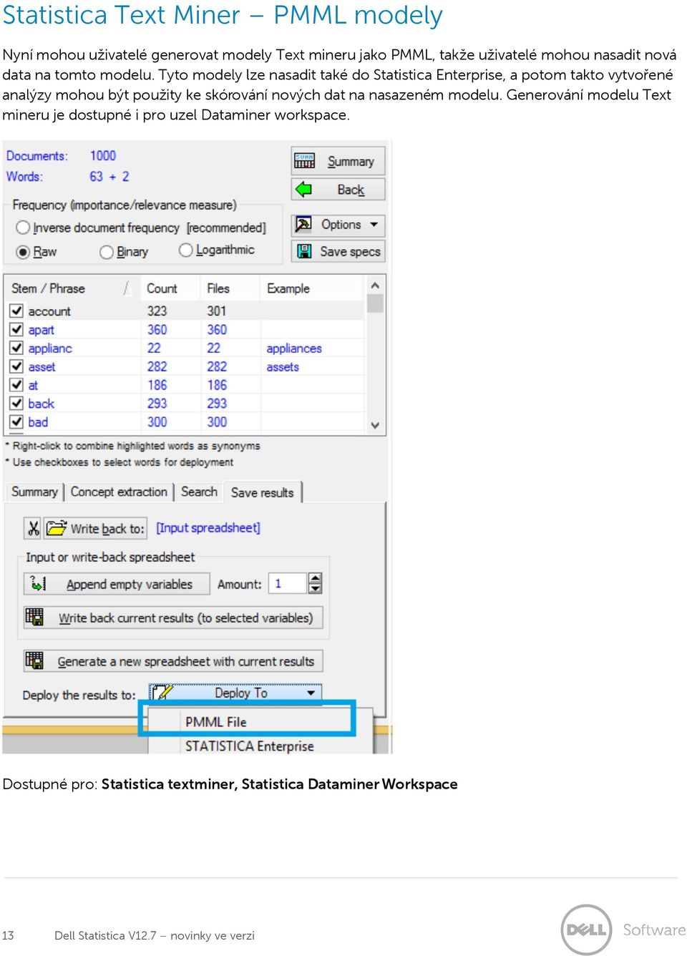Click the 'applianc' stem text
The height and width of the screenshot is (956, 687).
[50, 348]
